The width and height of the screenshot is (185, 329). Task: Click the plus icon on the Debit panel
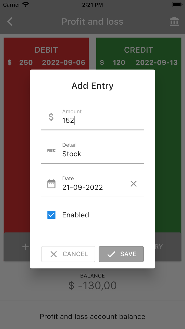point(25,246)
